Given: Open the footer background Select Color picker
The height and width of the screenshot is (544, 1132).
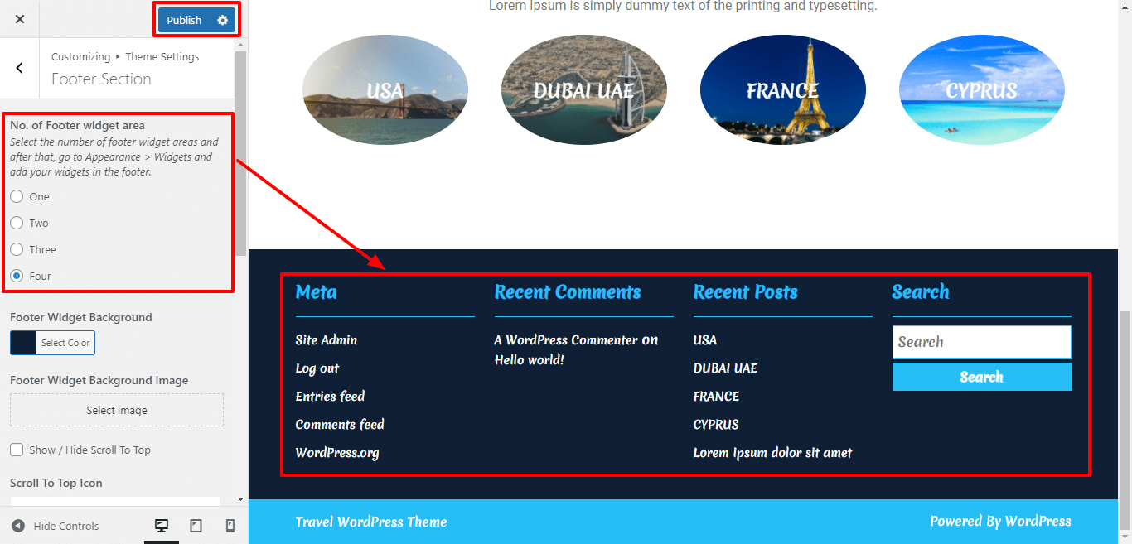Looking at the screenshot, I should click(x=53, y=343).
